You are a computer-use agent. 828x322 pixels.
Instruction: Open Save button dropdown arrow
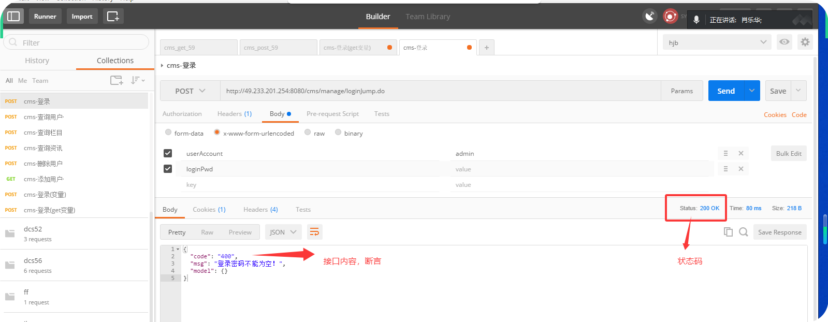pos(798,91)
